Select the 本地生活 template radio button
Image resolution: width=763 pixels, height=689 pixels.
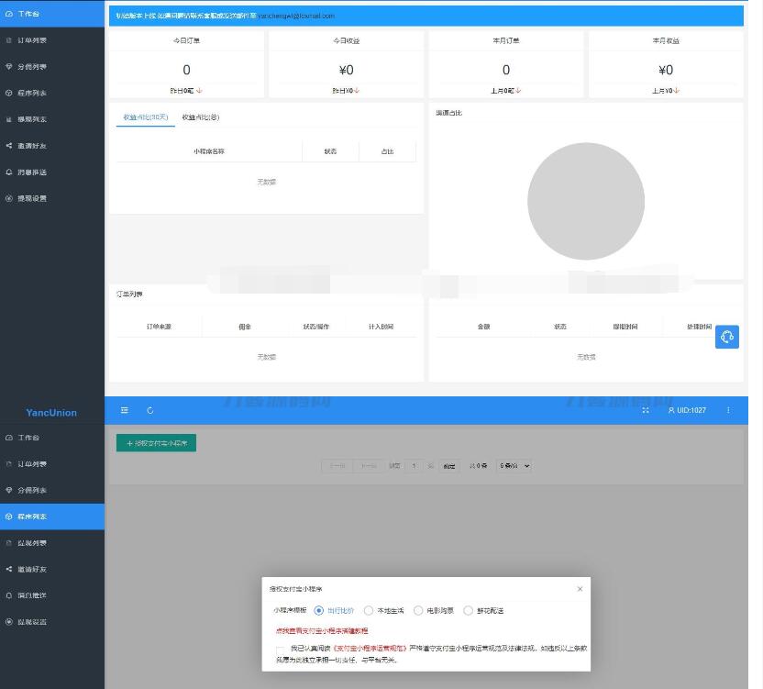tap(369, 610)
